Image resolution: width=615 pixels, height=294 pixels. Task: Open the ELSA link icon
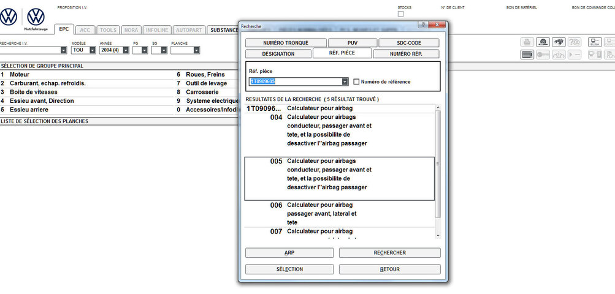tap(594, 42)
